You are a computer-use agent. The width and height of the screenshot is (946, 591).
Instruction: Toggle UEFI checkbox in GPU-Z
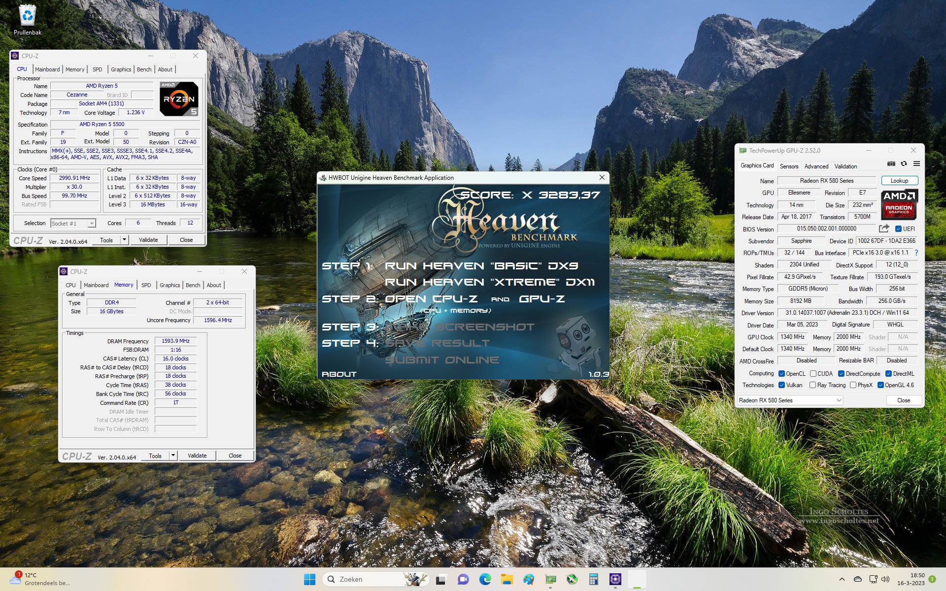click(898, 229)
